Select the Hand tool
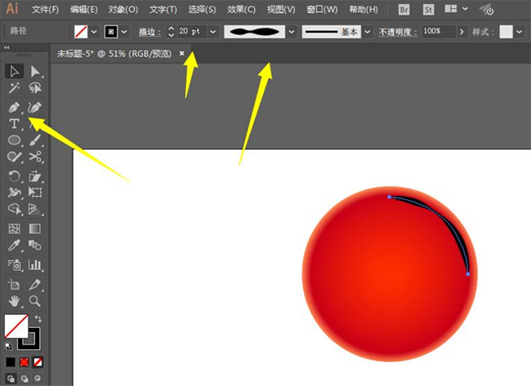The image size is (531, 386). (14, 301)
